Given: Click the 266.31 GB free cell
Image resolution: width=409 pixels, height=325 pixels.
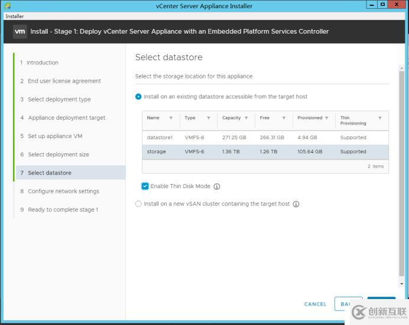Looking at the screenshot, I should point(272,137).
